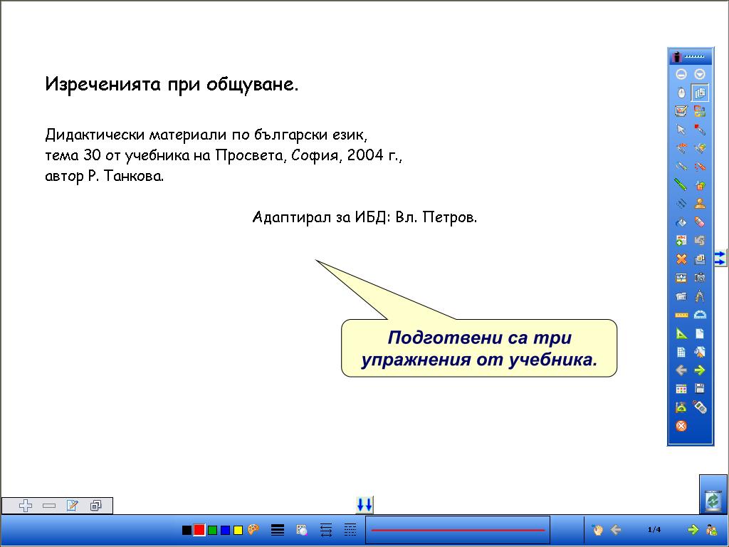Viewport: 729px width, 547px height.
Task: Go to next page in bottom bar
Action: (693, 529)
